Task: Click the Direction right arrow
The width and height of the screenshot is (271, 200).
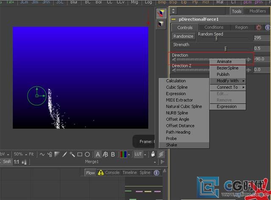Action: point(249,60)
